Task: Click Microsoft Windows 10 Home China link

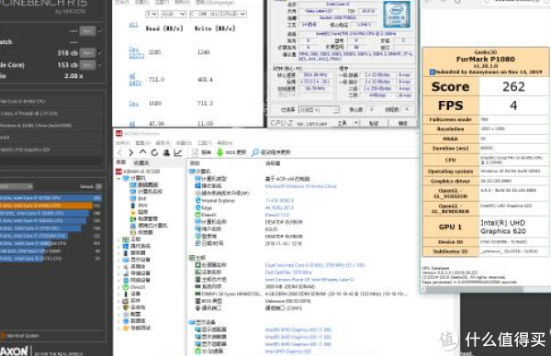Action: click(301, 186)
